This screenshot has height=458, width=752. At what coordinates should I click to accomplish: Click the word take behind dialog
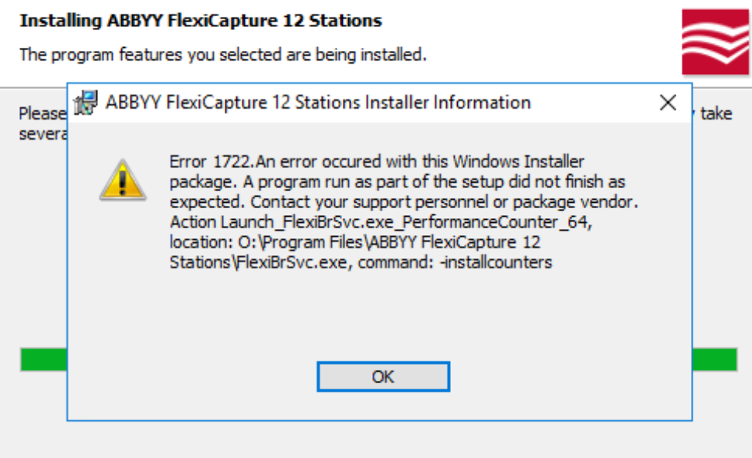(x=716, y=113)
